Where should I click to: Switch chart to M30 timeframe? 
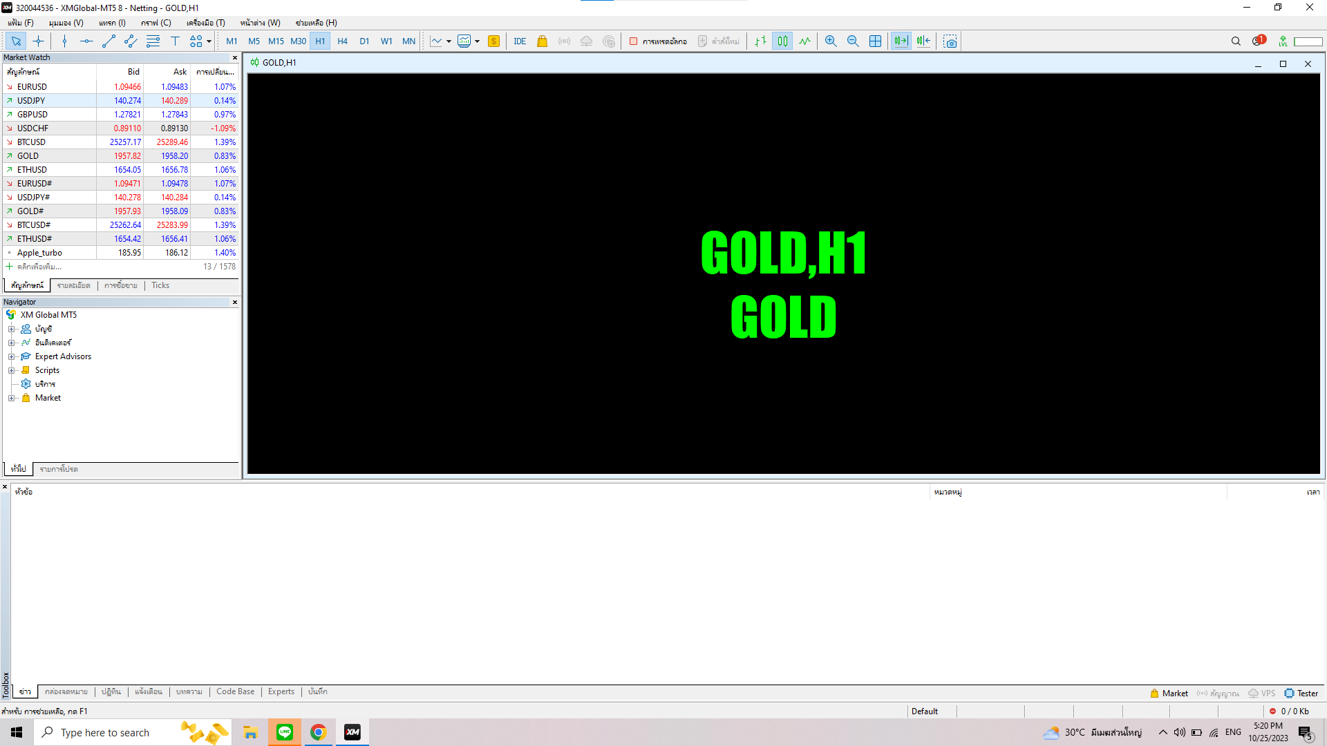coord(298,41)
